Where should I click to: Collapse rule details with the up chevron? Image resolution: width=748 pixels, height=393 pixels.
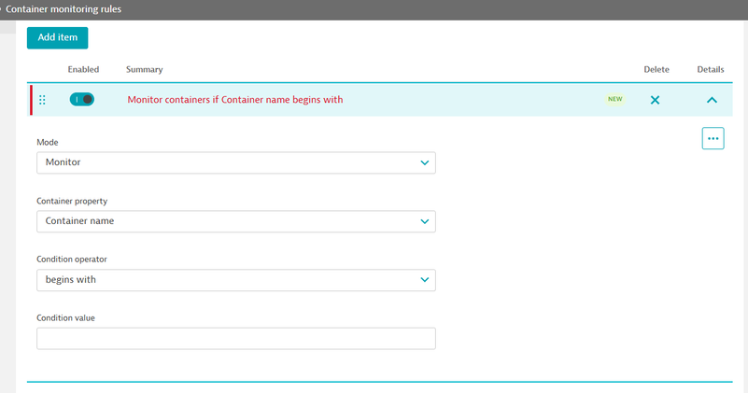click(x=712, y=100)
